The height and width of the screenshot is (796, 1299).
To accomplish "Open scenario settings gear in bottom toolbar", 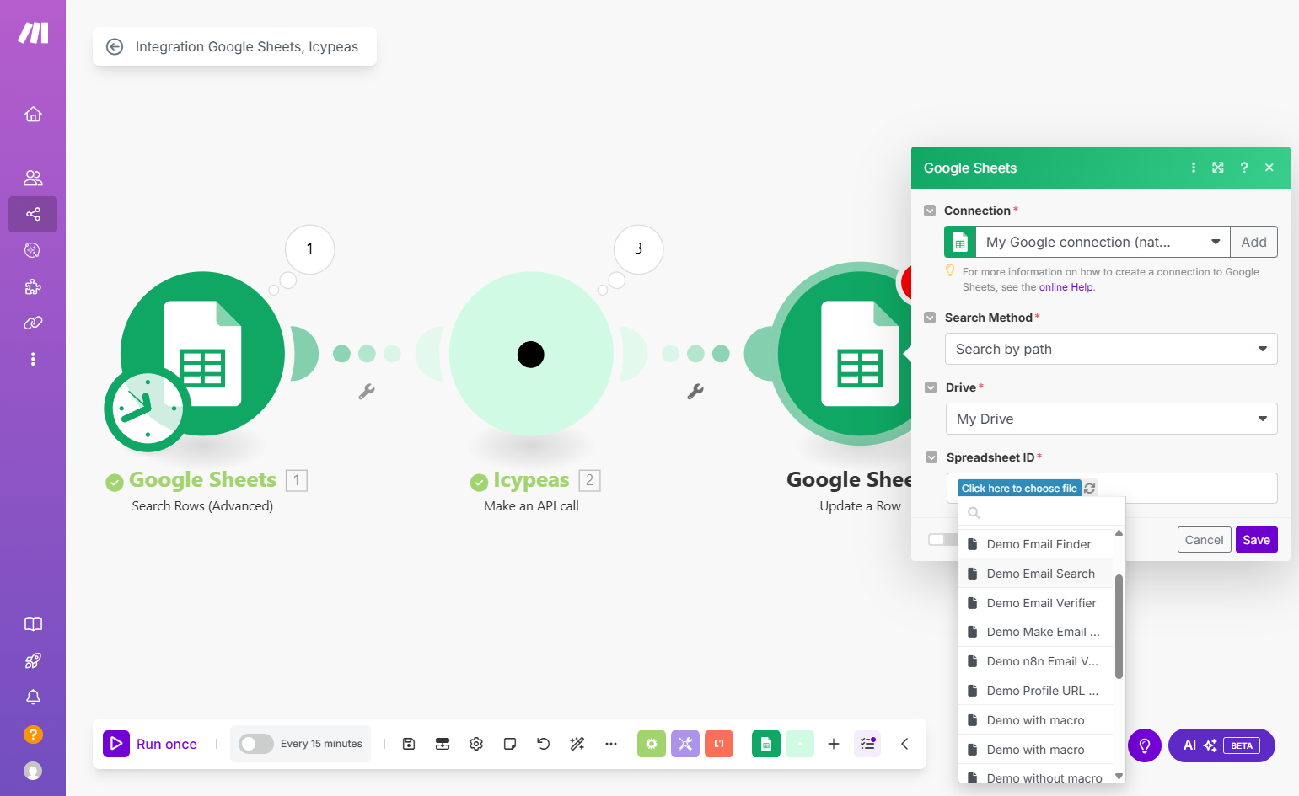I will 476,744.
